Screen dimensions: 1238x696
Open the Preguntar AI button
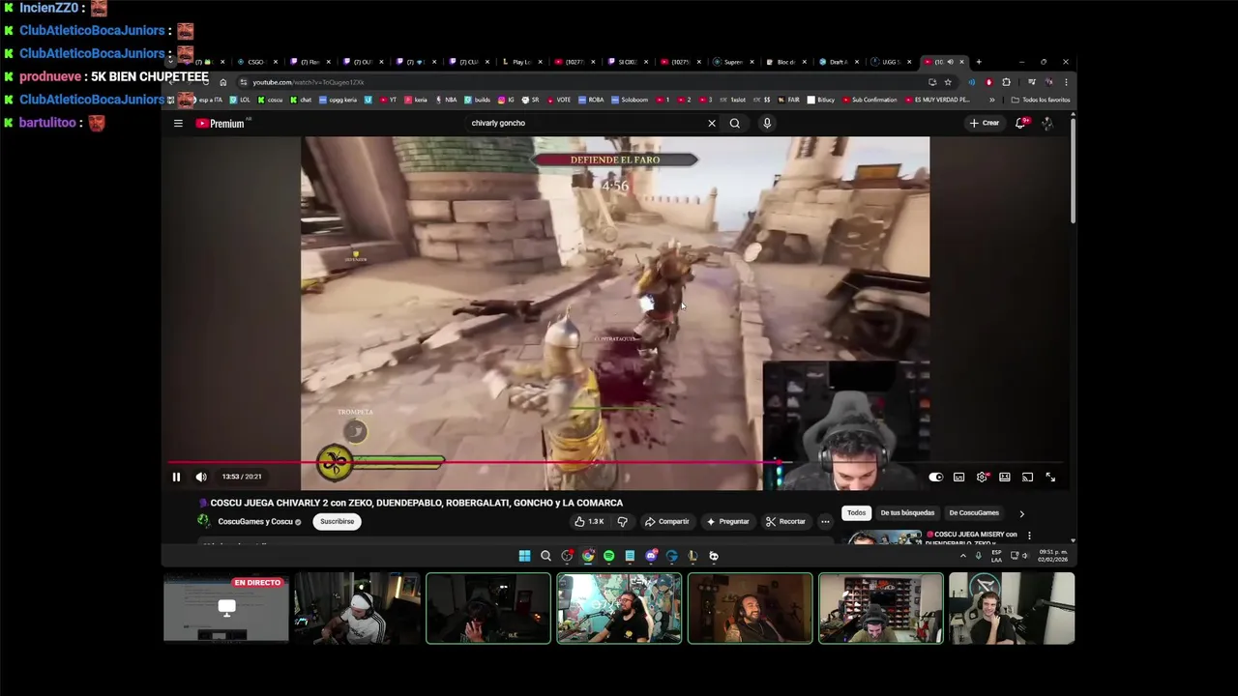(x=728, y=521)
